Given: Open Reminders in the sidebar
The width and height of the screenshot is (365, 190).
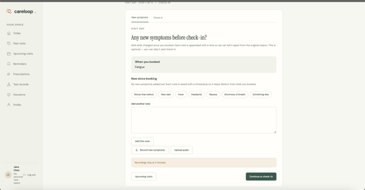Looking at the screenshot, I should (x=21, y=64).
